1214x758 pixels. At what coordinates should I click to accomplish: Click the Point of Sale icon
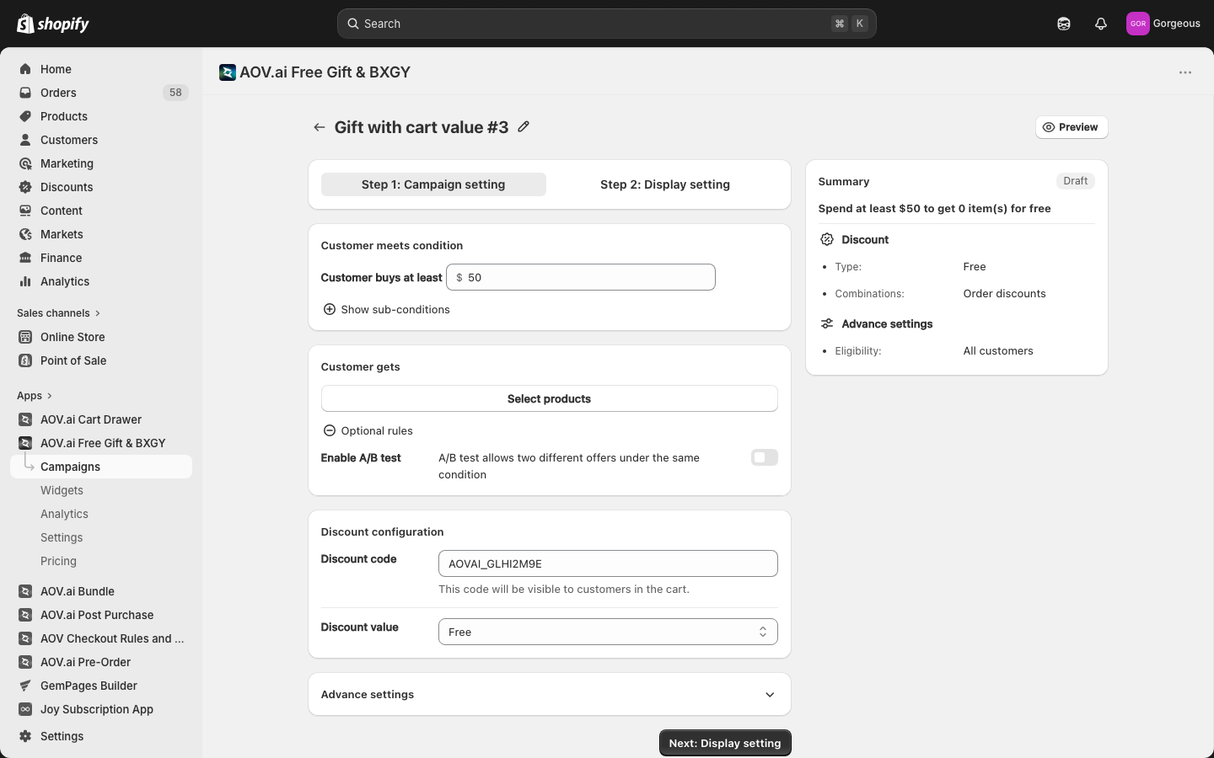[25, 360]
